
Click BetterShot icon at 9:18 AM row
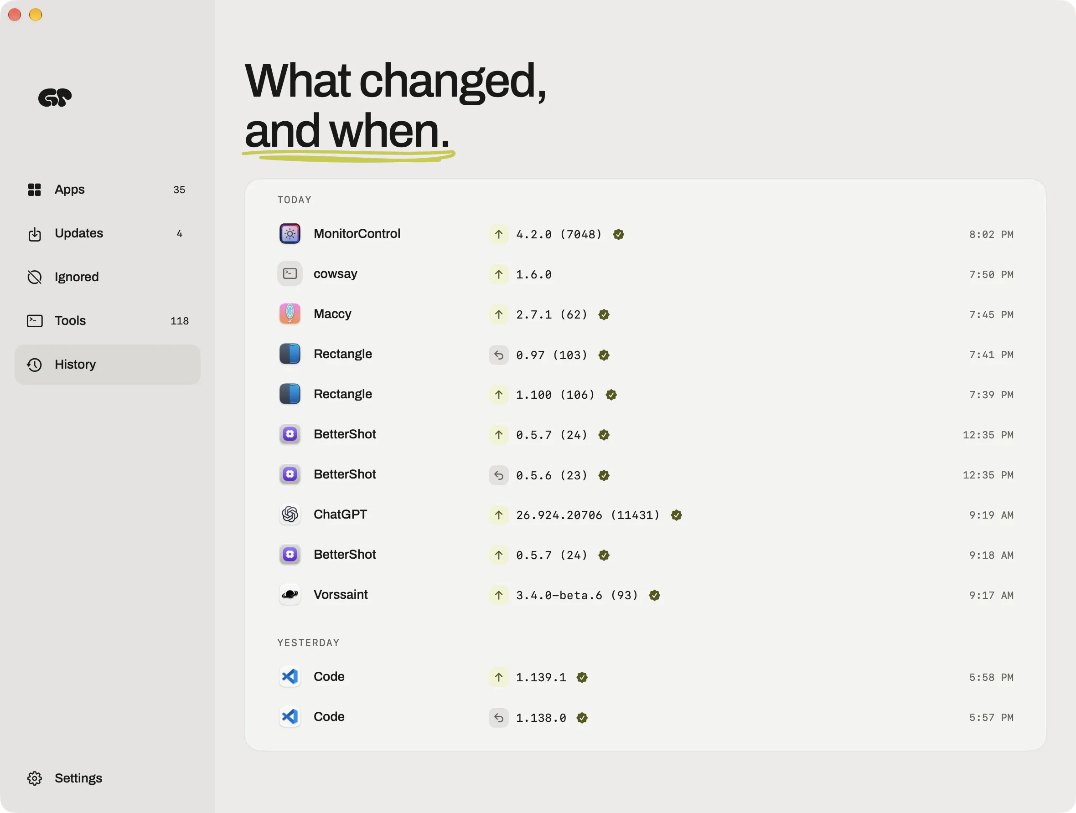(290, 555)
